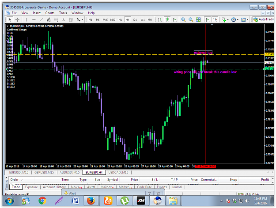Open the templates dropdown
The height and width of the screenshot is (208, 276).
[245, 20]
